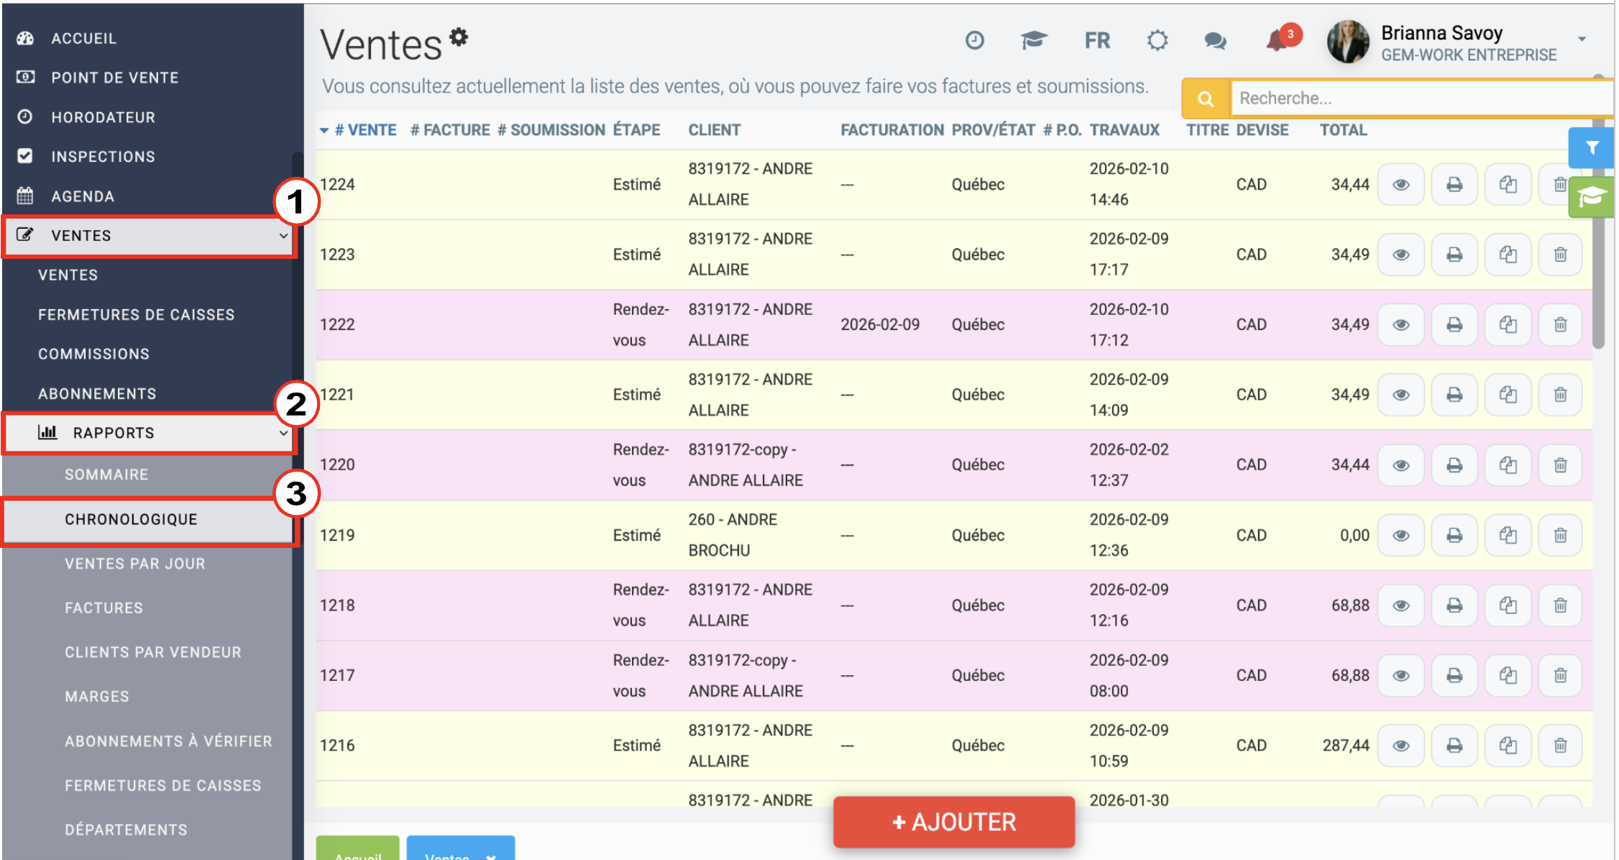
Task: Open Ventes par jour report
Action: pos(135,564)
